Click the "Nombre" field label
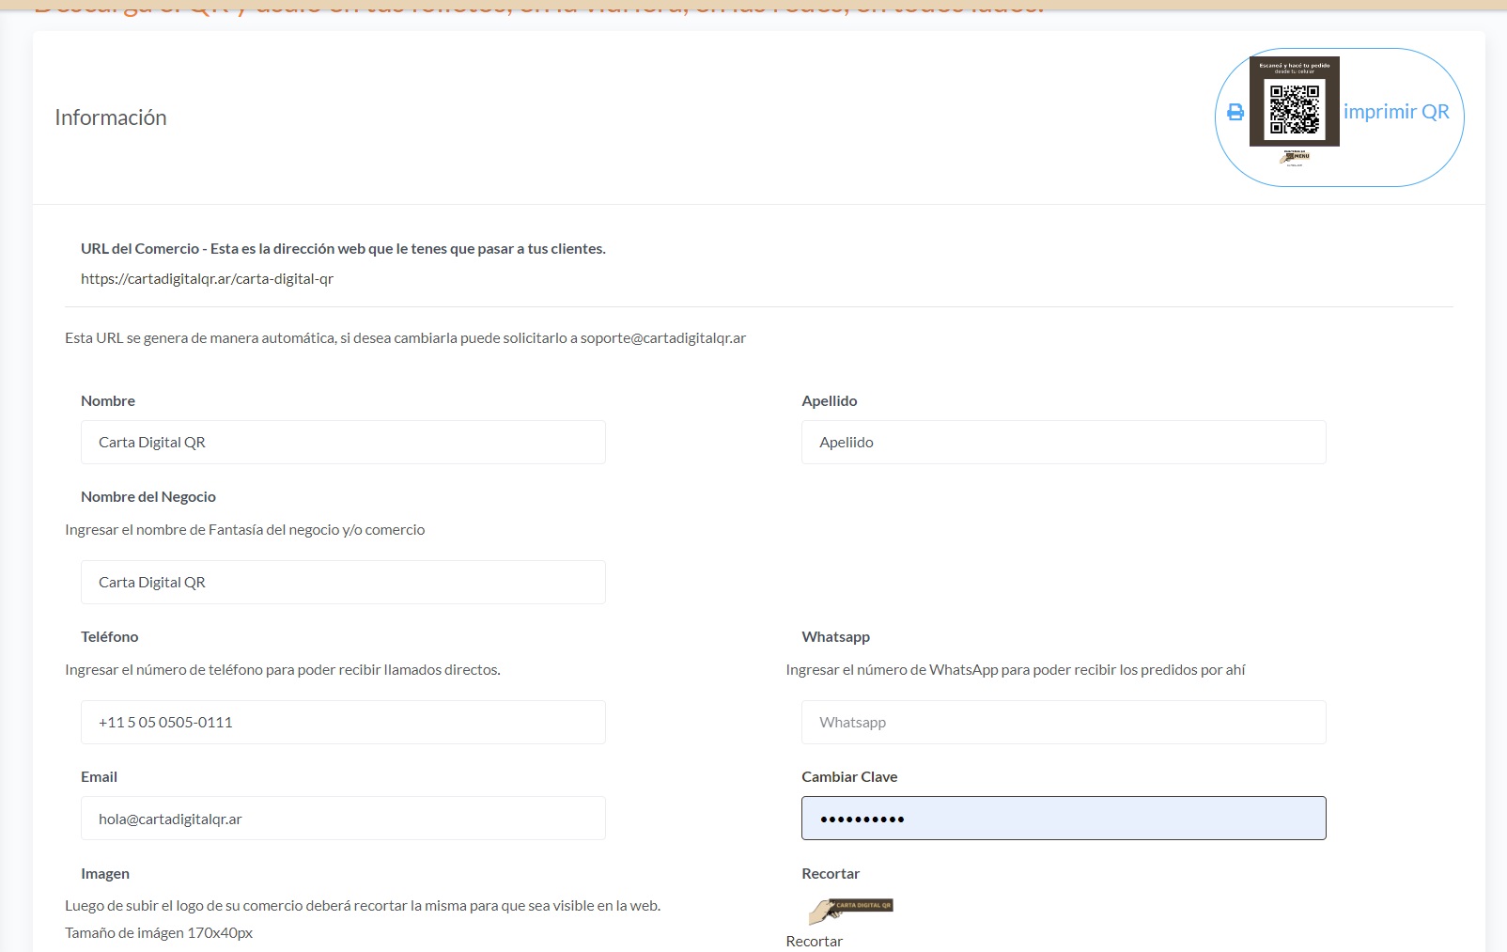This screenshot has height=952, width=1507. tap(108, 401)
